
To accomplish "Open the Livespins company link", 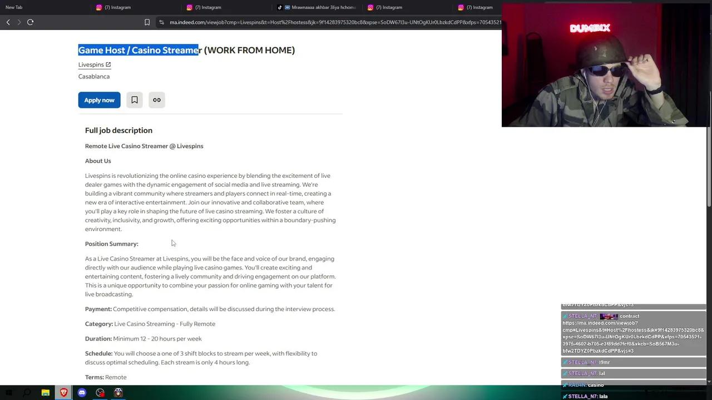I will click(91, 64).
